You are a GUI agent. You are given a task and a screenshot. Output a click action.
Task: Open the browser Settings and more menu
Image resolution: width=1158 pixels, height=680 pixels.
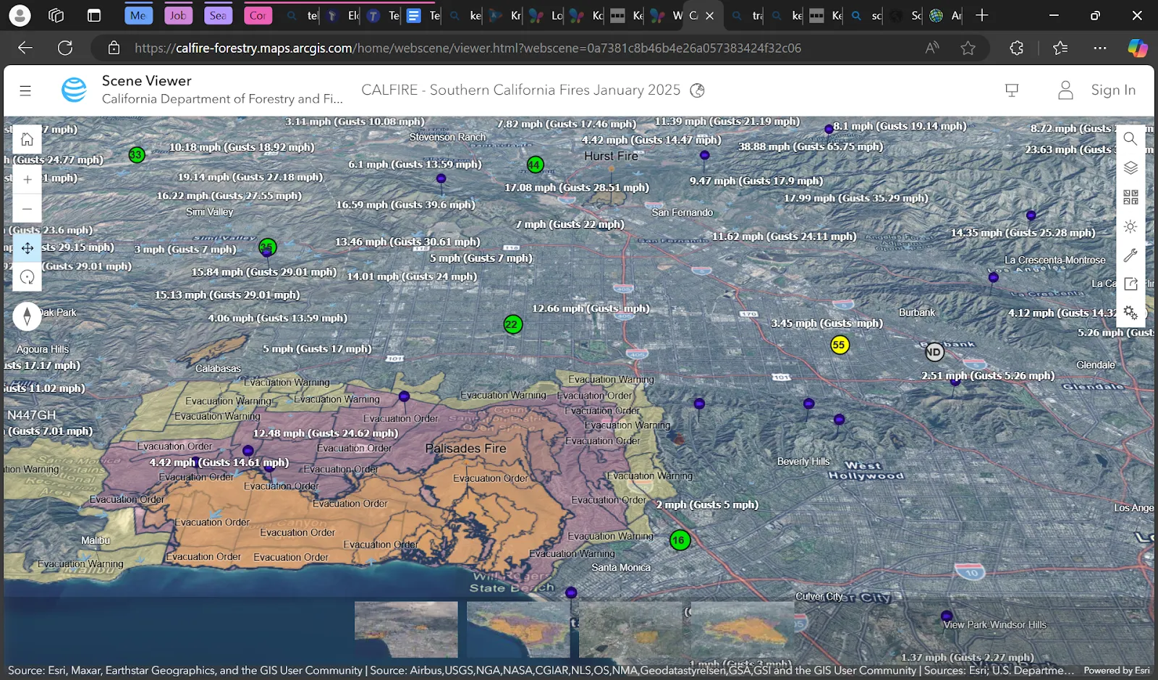(x=1100, y=48)
